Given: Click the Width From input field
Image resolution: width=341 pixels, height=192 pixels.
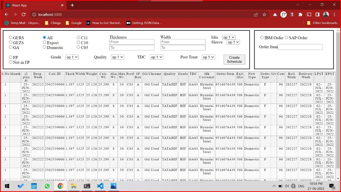Looking at the screenshot, I should [x=183, y=42].
